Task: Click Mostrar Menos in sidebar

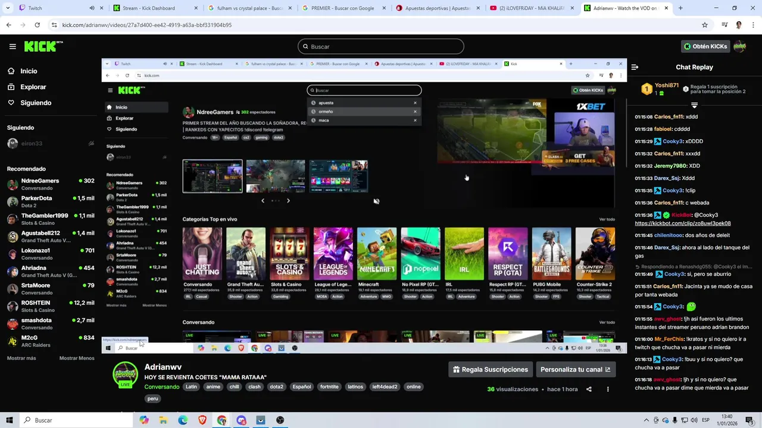Action: point(77,358)
